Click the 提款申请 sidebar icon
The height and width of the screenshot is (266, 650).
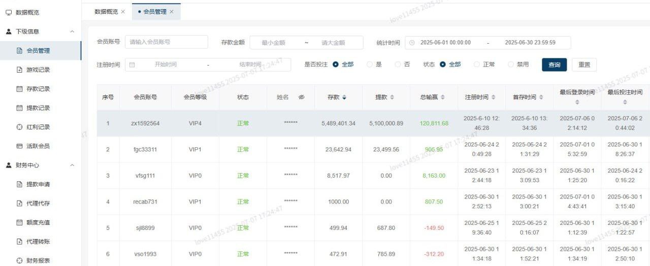[20, 184]
